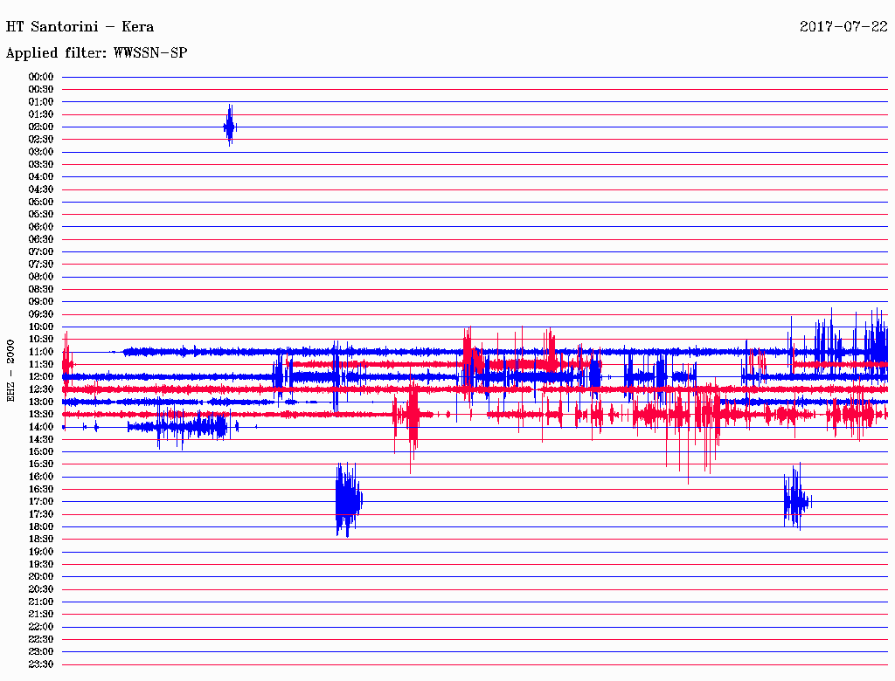This screenshot has height=681, width=895.
Task: Click the 13:00 time label
Action: (41, 402)
